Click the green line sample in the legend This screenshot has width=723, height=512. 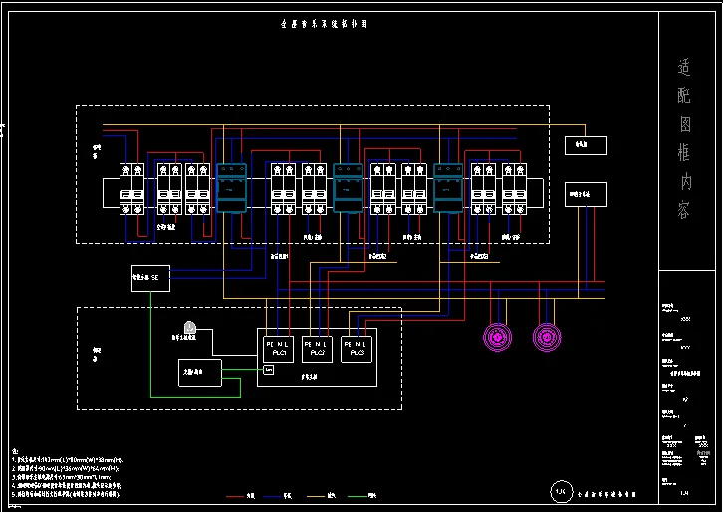357,496
